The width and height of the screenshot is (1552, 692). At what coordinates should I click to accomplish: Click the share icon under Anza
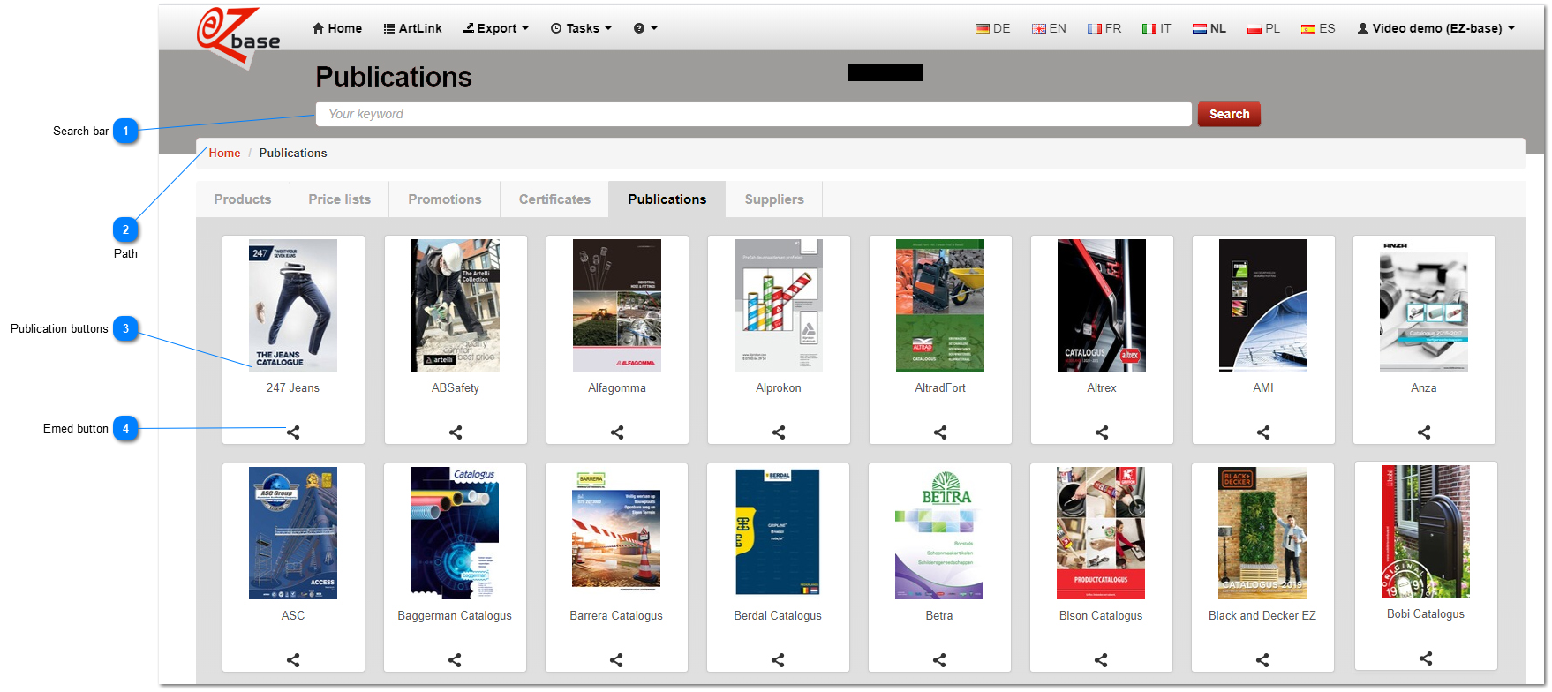tap(1424, 432)
